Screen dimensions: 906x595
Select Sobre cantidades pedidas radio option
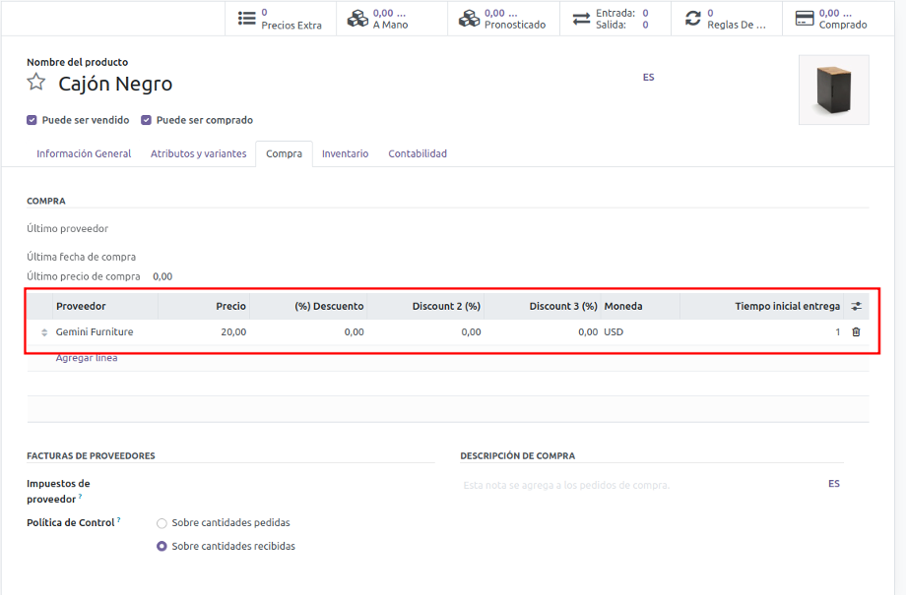pyautogui.click(x=162, y=523)
